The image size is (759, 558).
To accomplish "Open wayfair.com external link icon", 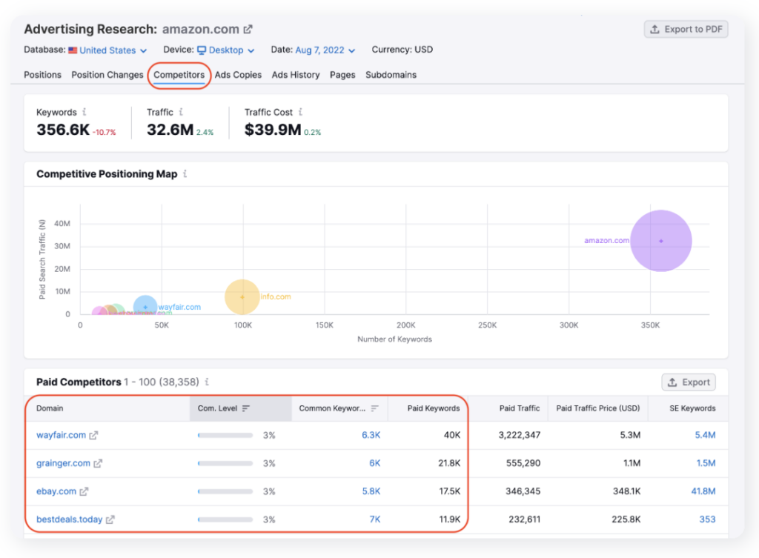I will (93, 436).
